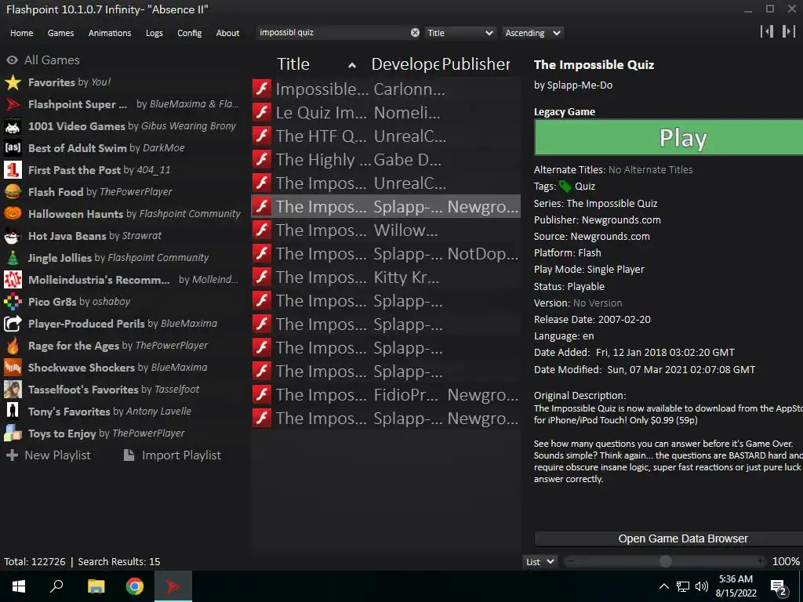Open Google Chrome from taskbar
The width and height of the screenshot is (803, 602).
(x=135, y=586)
